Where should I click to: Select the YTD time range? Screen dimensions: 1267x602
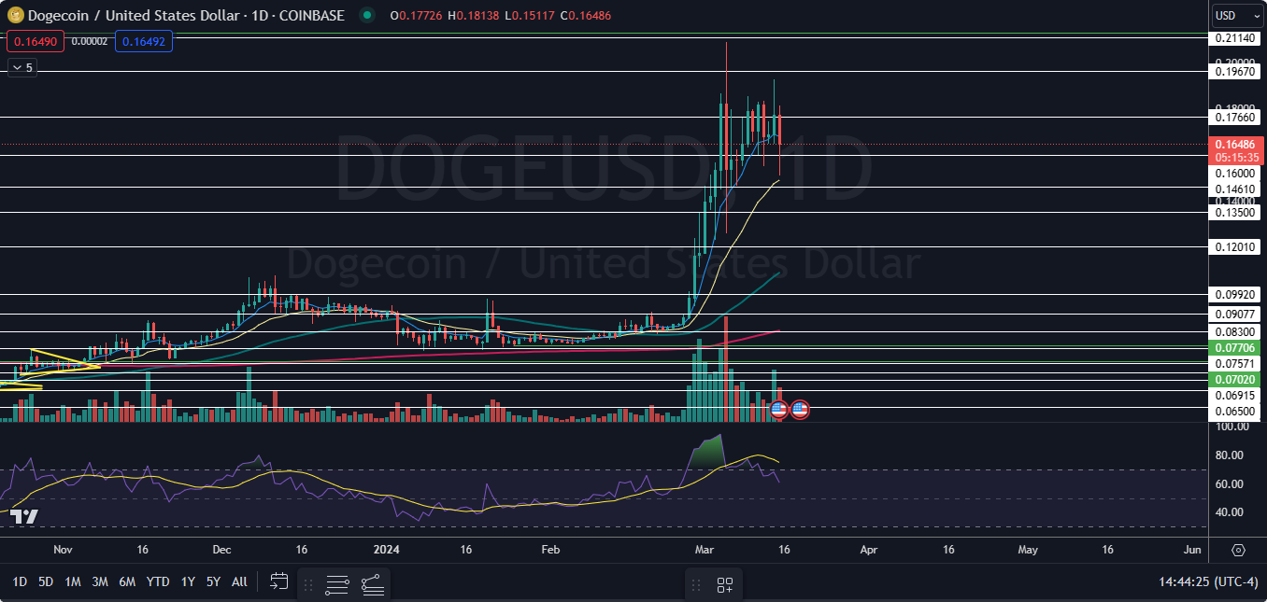pos(158,581)
